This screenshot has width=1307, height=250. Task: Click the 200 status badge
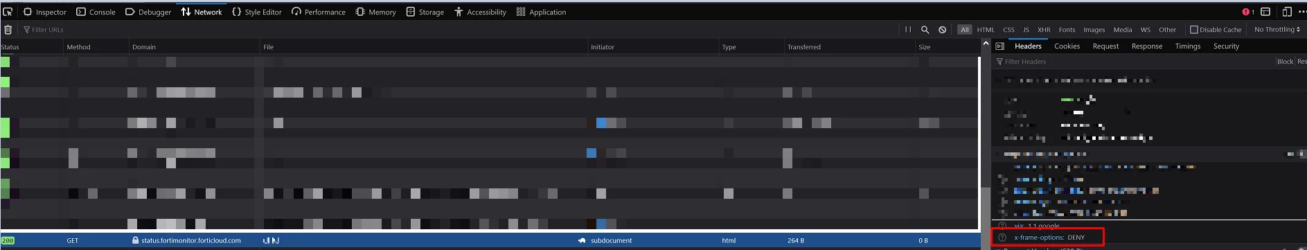(x=8, y=240)
